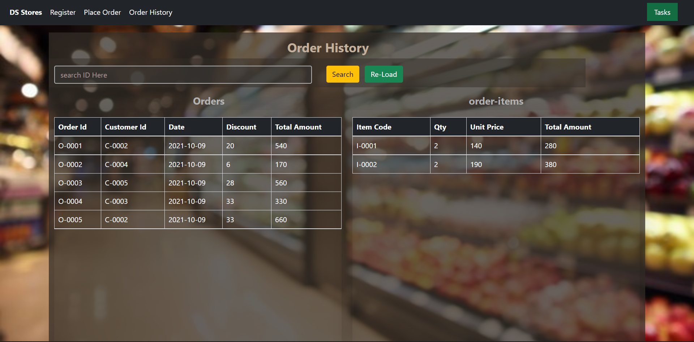This screenshot has height=342, width=694.
Task: Click the unit price 190 cell
Action: click(x=504, y=165)
